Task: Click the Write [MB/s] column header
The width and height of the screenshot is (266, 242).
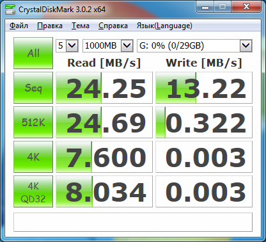Action: pyautogui.click(x=204, y=63)
